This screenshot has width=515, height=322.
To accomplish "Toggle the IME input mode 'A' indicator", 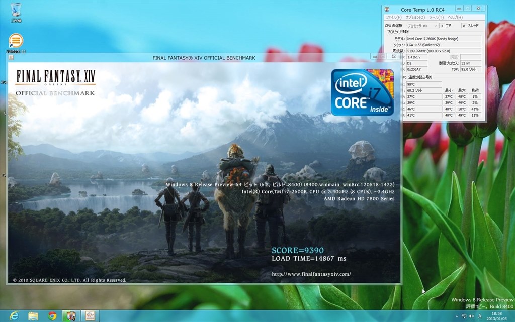I will point(480,316).
